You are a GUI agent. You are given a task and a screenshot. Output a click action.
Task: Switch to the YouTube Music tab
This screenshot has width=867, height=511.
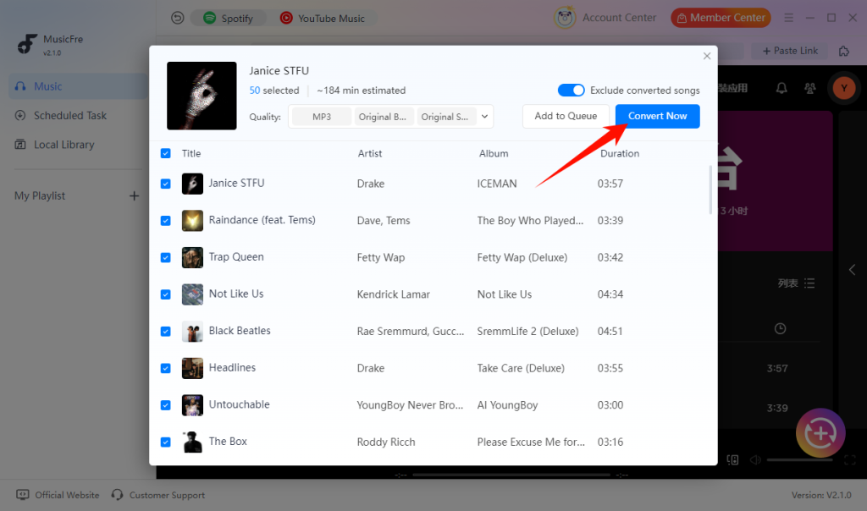click(x=323, y=19)
